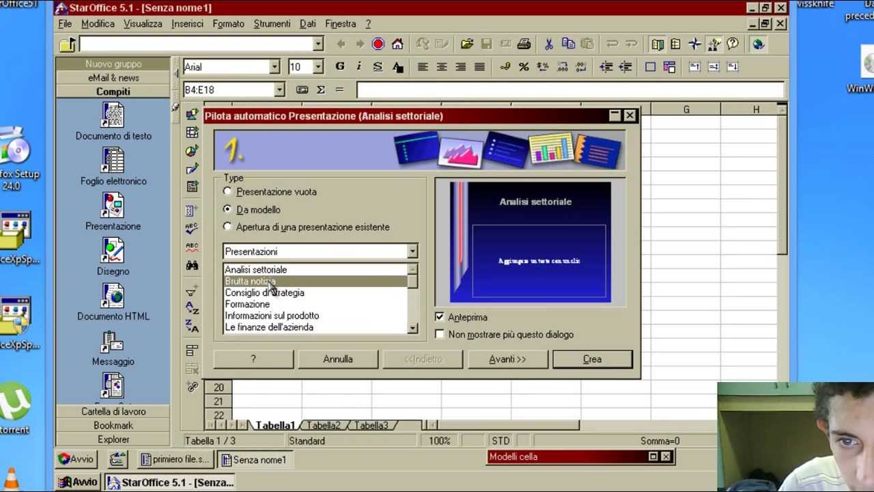The width and height of the screenshot is (874, 492).
Task: Open the Modifica menu
Action: click(x=98, y=24)
